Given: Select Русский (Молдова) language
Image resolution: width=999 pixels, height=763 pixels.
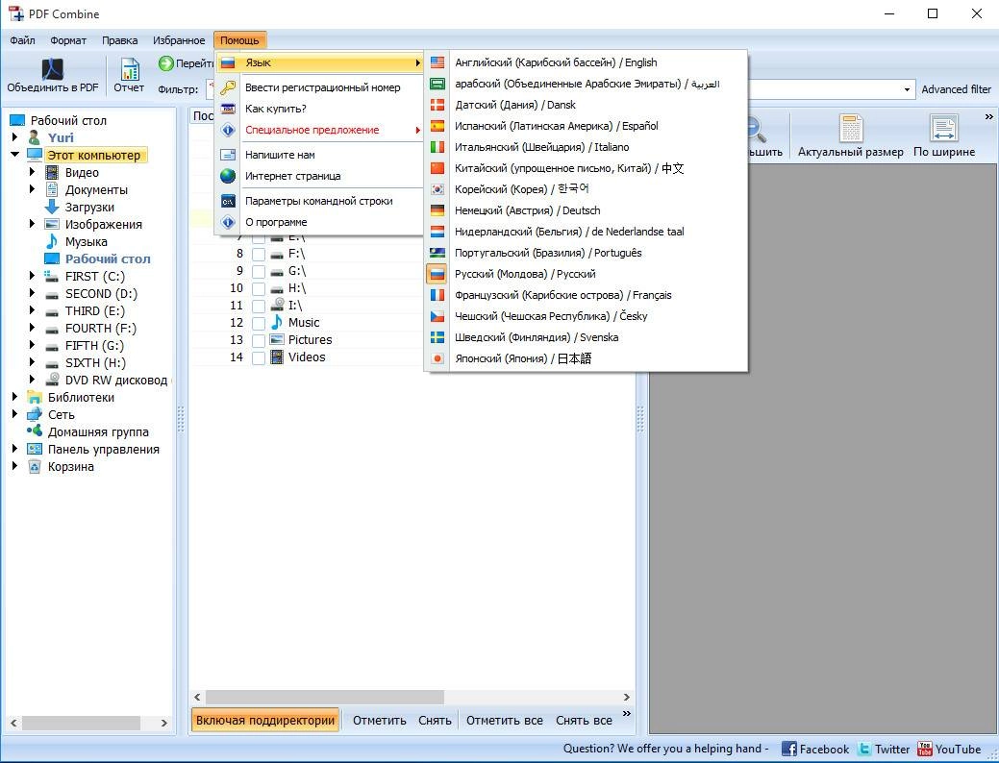Looking at the screenshot, I should [587, 274].
